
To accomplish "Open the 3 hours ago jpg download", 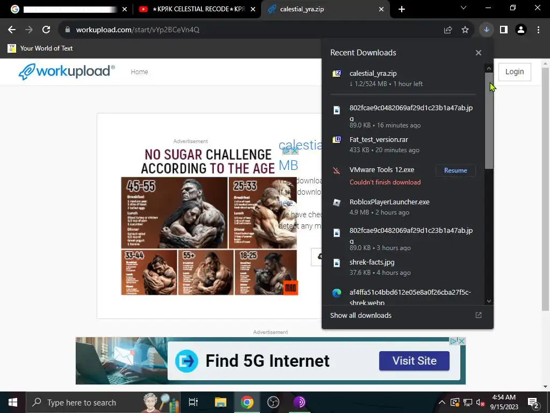I will pos(403,239).
